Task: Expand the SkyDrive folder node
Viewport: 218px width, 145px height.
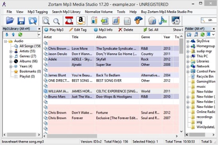Action: tap(188, 41)
